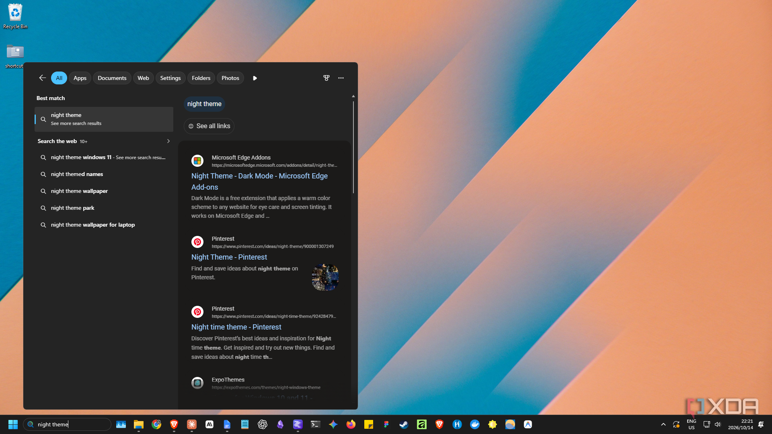772x434 pixels.
Task: Open the expothemes.com night-windows-theme URL
Action: [x=266, y=387]
